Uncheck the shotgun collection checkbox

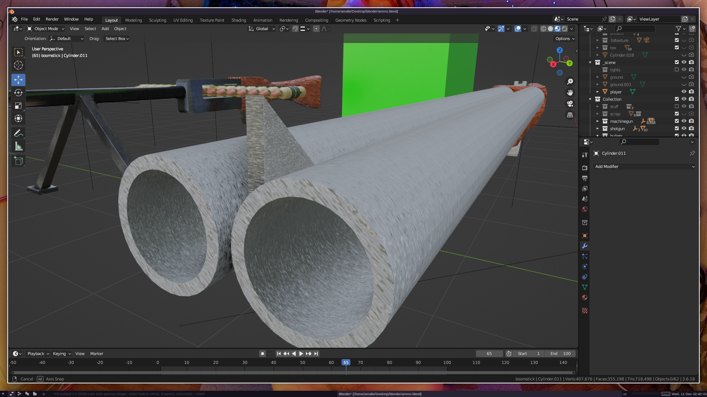coord(677,129)
